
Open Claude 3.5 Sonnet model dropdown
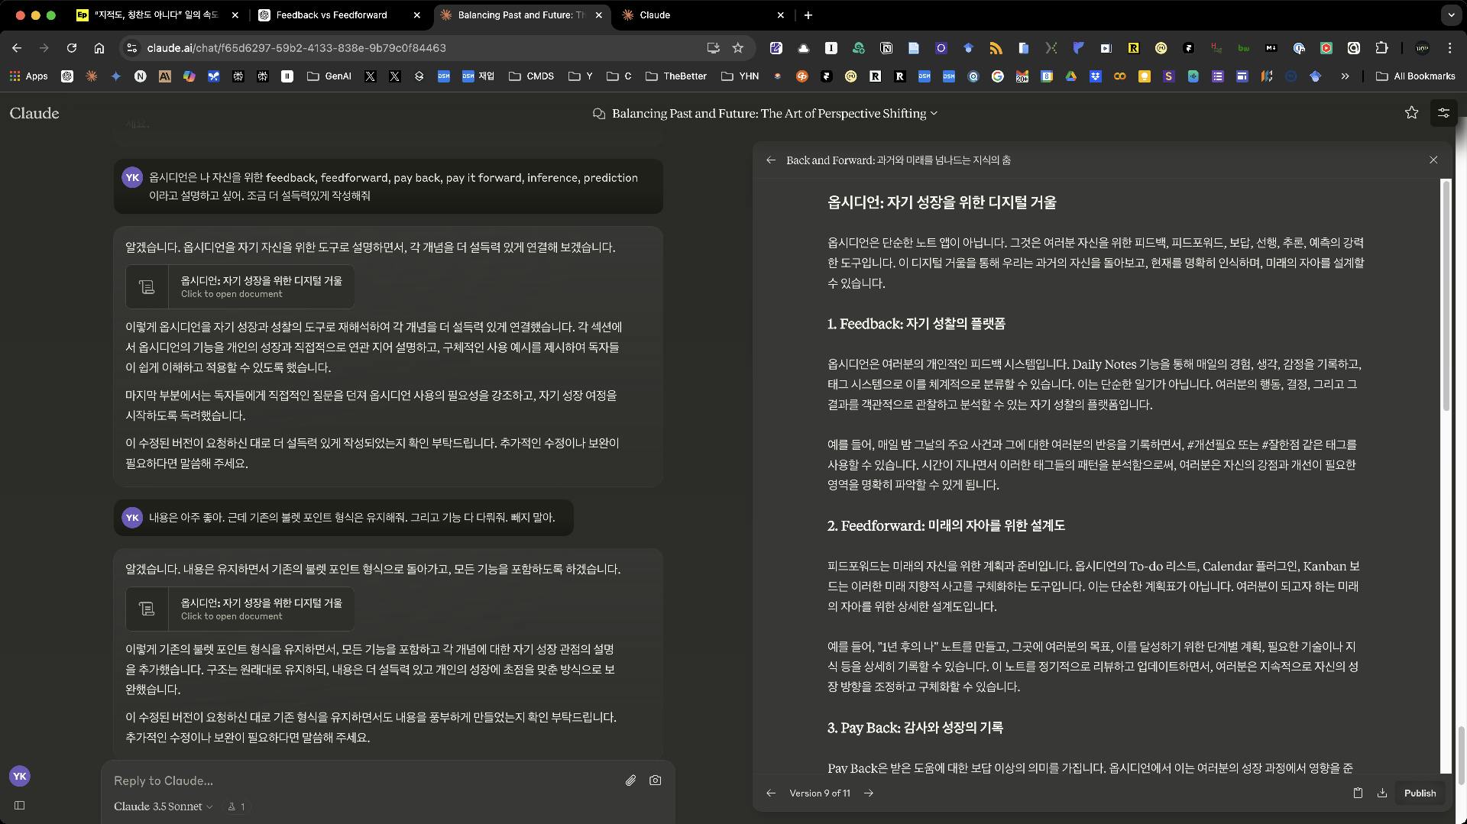(163, 806)
